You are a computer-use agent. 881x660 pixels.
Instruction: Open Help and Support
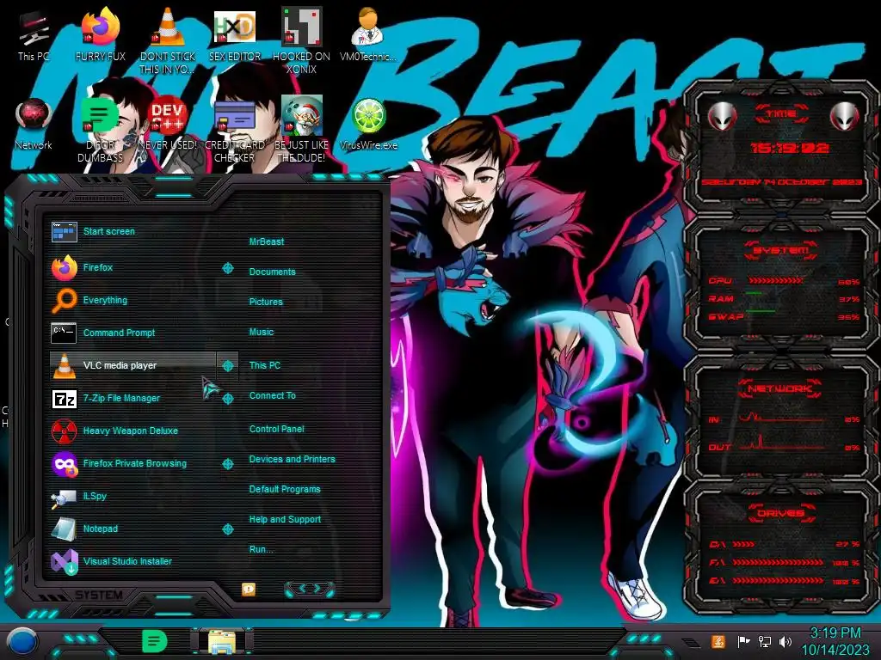coord(285,520)
